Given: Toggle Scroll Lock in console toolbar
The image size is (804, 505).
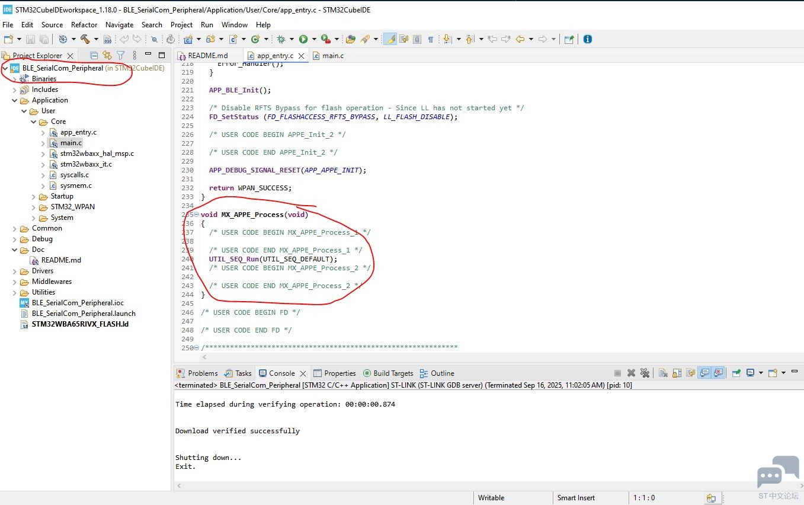Looking at the screenshot, I should 677,373.
